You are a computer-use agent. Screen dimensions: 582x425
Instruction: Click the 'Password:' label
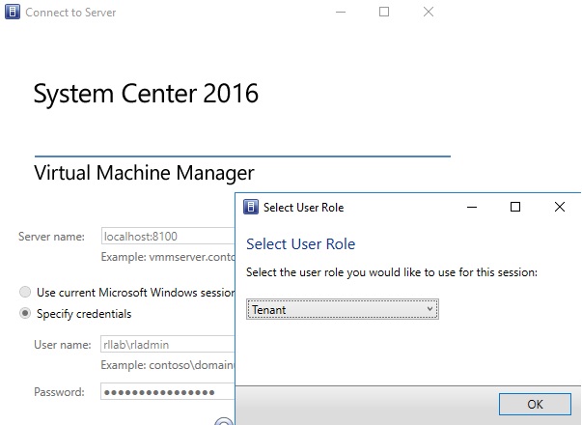click(x=59, y=392)
